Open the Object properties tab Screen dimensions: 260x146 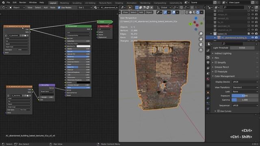click(208, 93)
